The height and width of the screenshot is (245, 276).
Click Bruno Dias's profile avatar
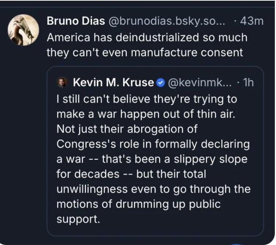(23, 30)
